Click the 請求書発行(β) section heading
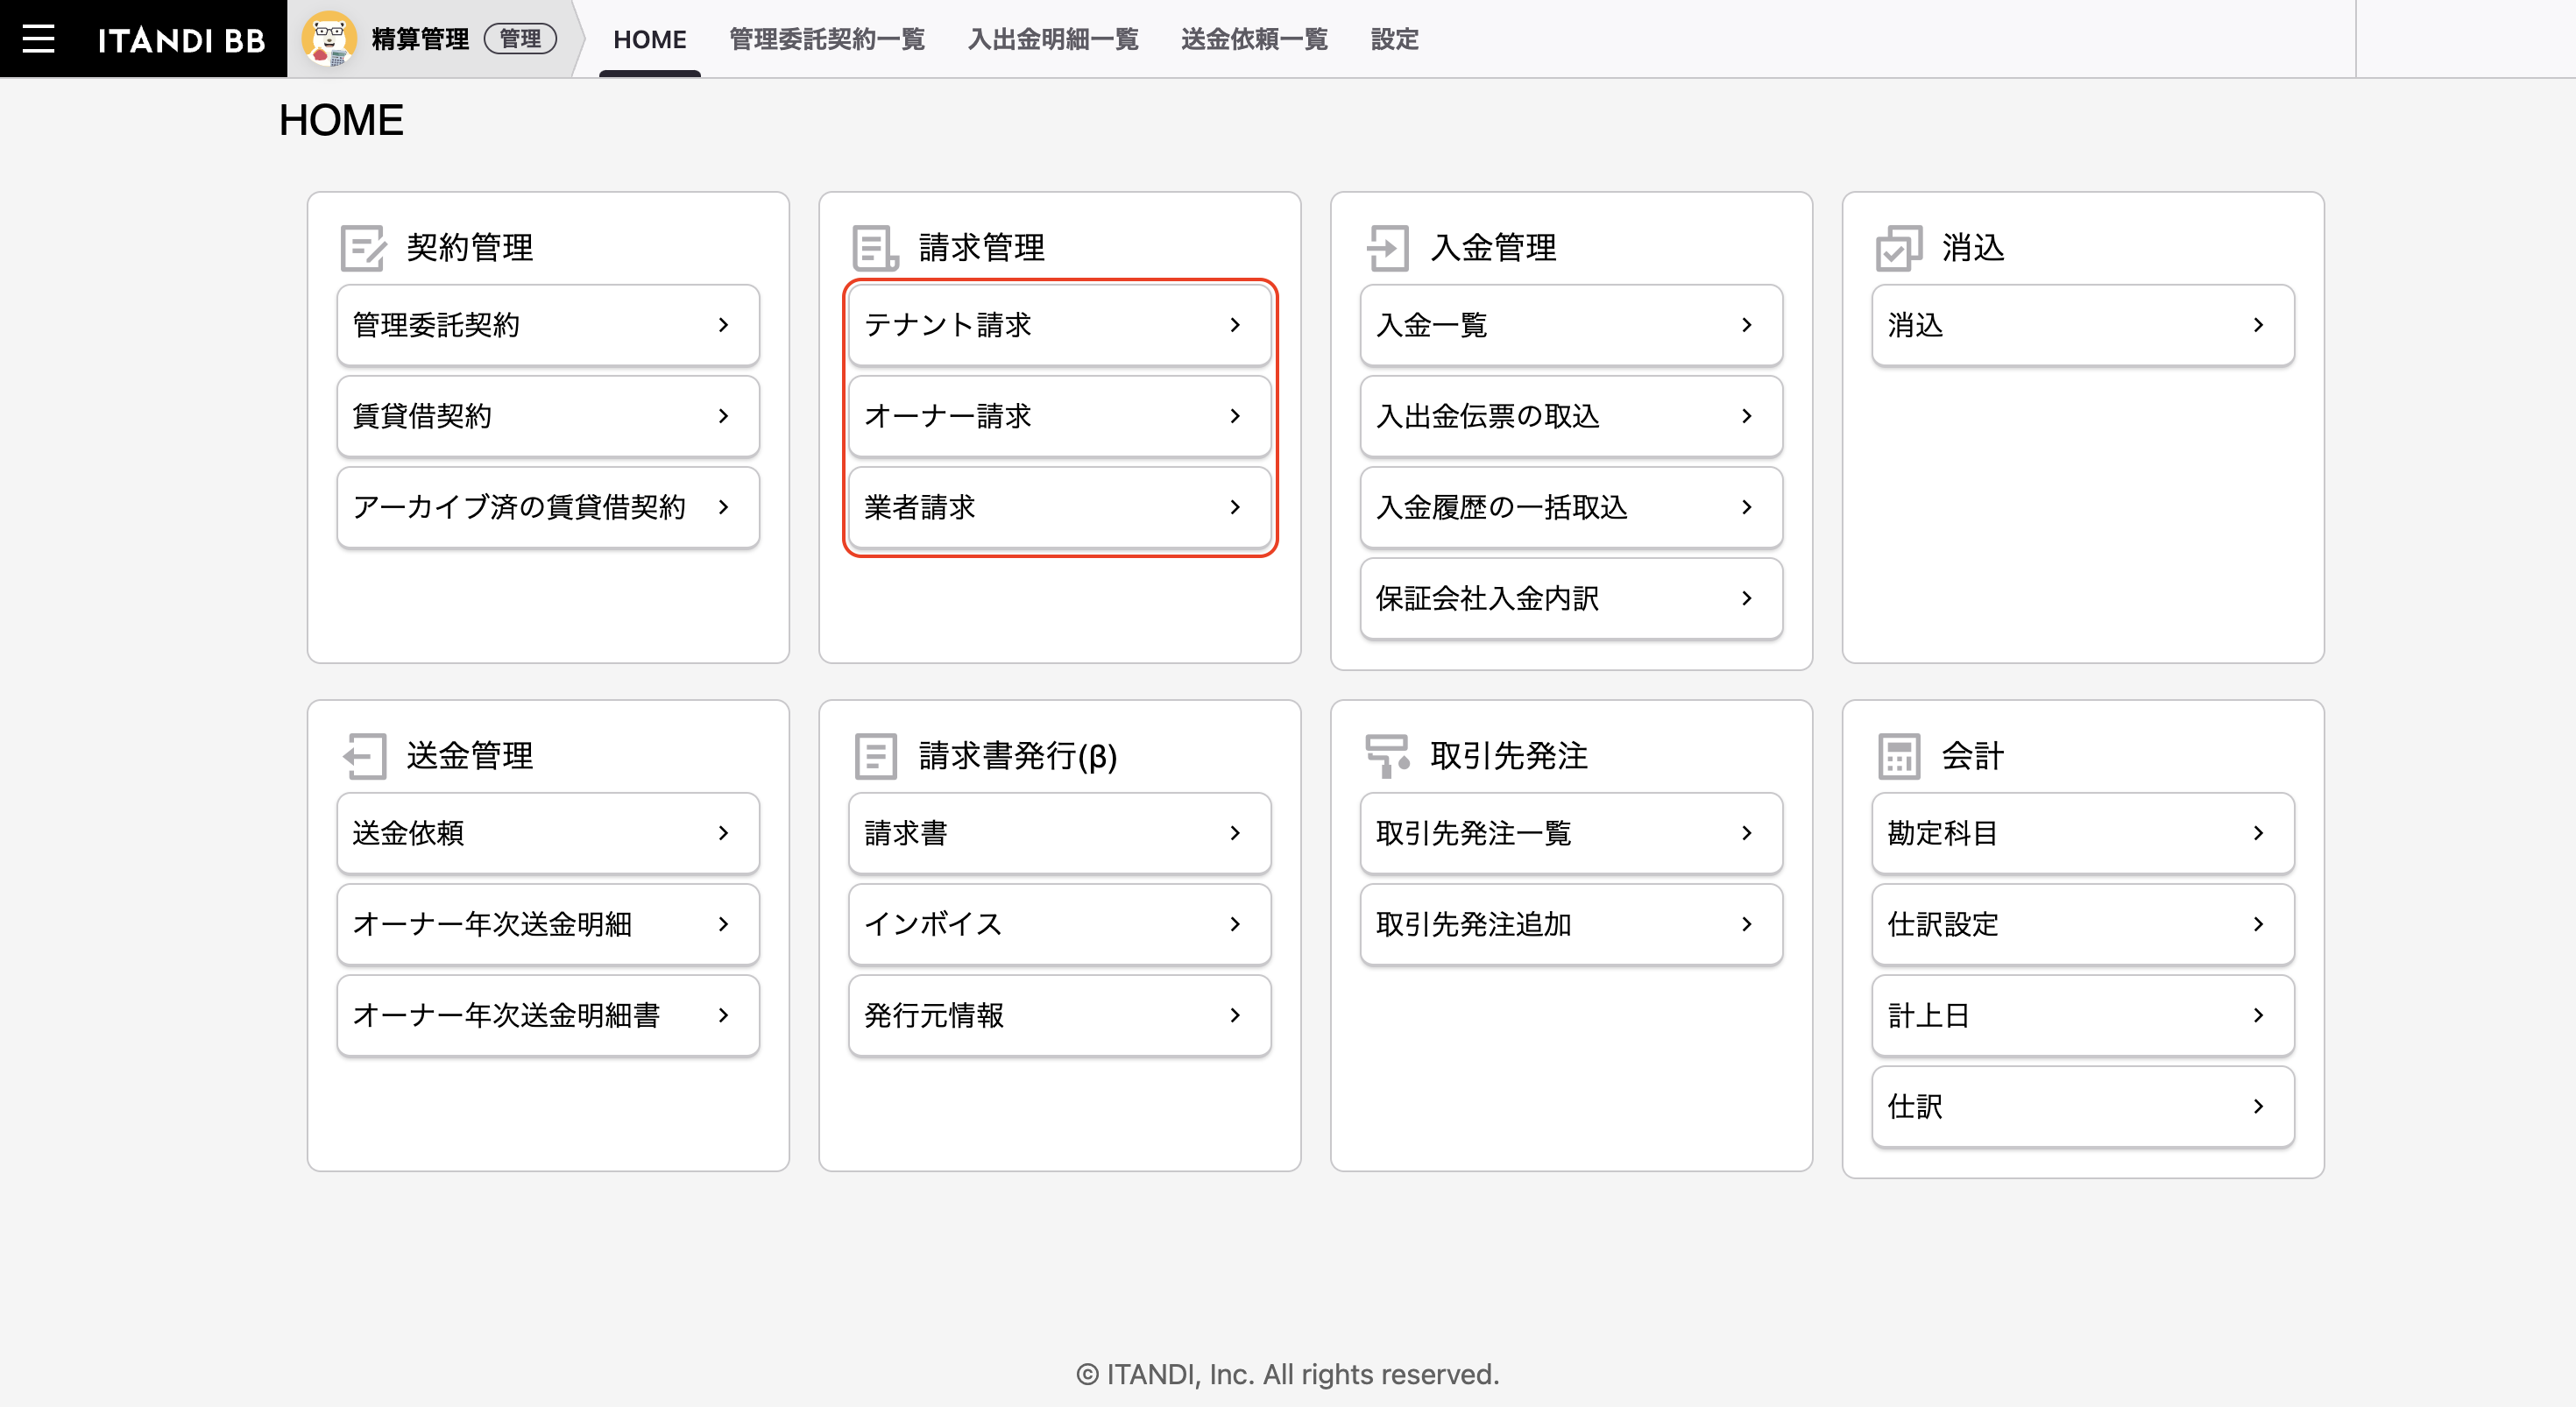 click(1017, 755)
